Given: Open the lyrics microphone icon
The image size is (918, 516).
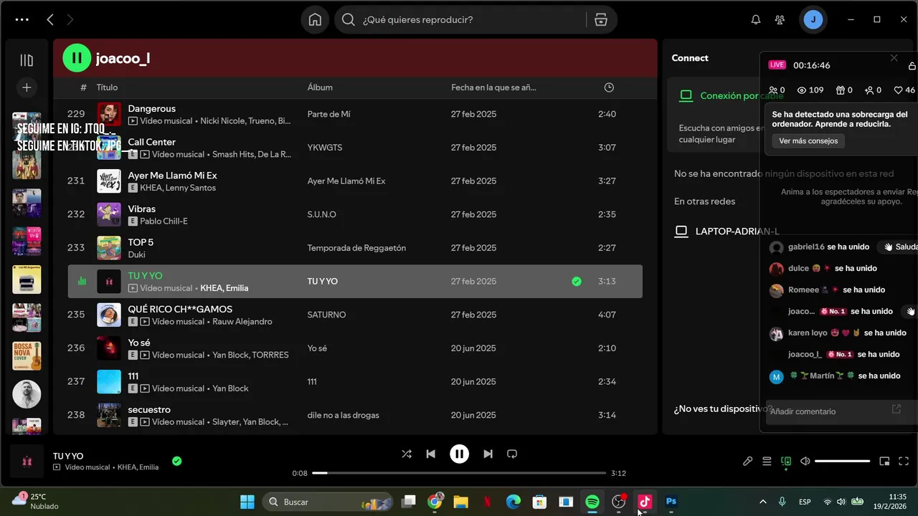Looking at the screenshot, I should coord(747,462).
